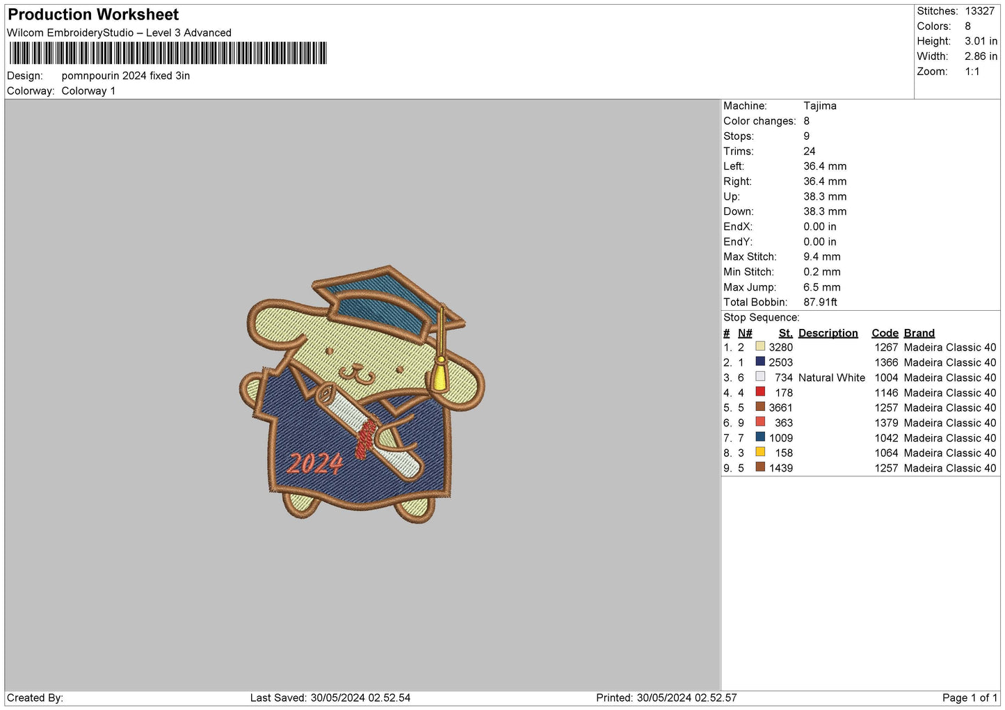Image resolution: width=1005 pixels, height=710 pixels.
Task: Click the Width value 2.86 in
Action: tap(981, 56)
